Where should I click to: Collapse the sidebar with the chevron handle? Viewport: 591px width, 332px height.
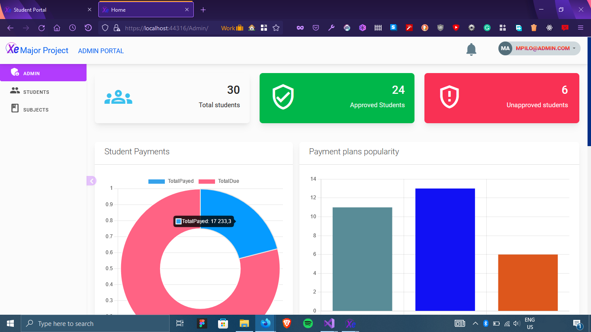[x=91, y=181]
